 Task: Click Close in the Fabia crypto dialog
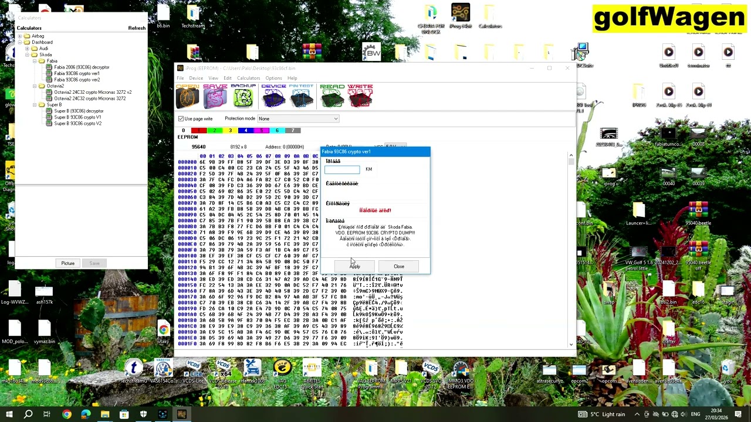pos(399,267)
